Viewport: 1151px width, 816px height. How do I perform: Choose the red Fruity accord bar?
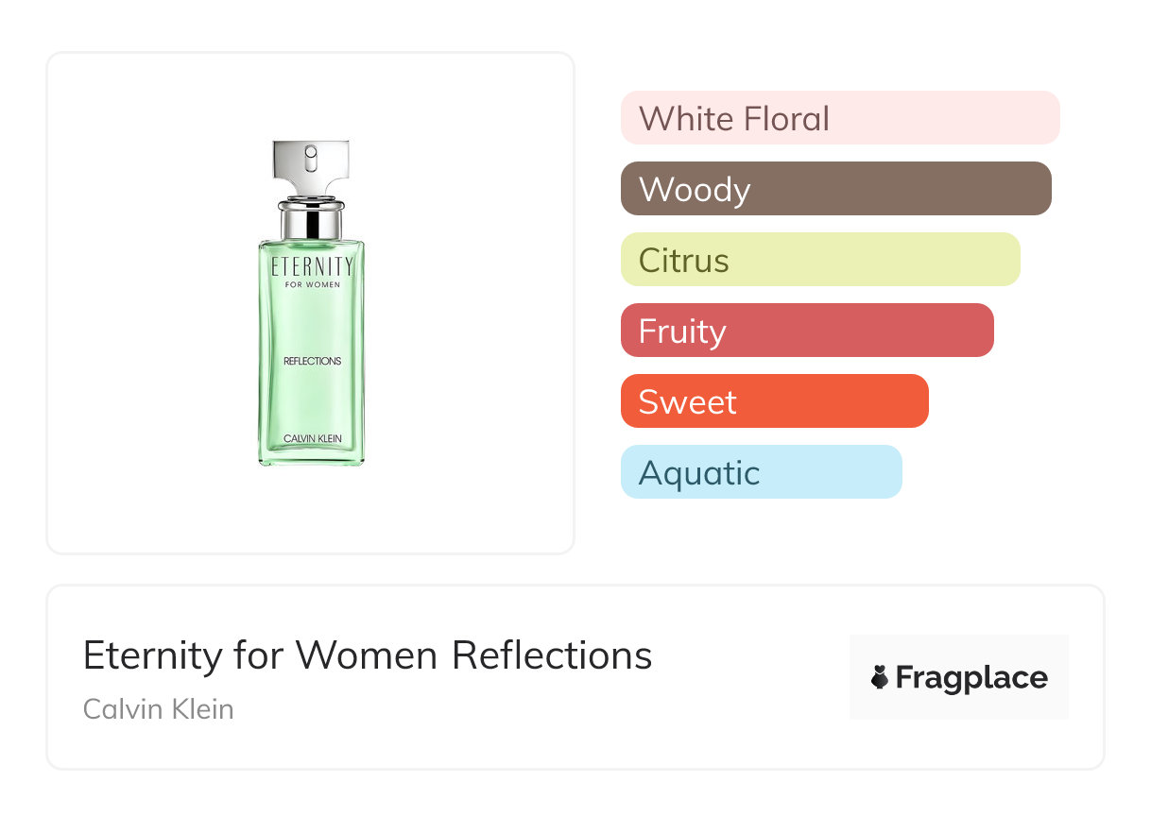pos(807,331)
